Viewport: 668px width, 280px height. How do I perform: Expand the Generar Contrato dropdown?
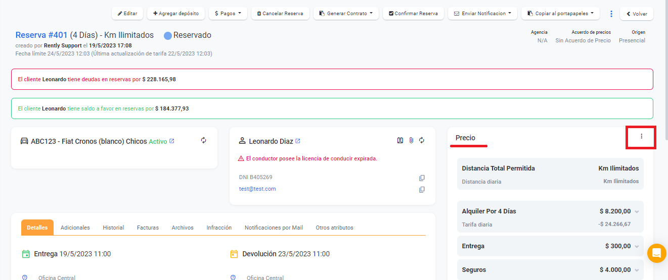[x=346, y=14]
